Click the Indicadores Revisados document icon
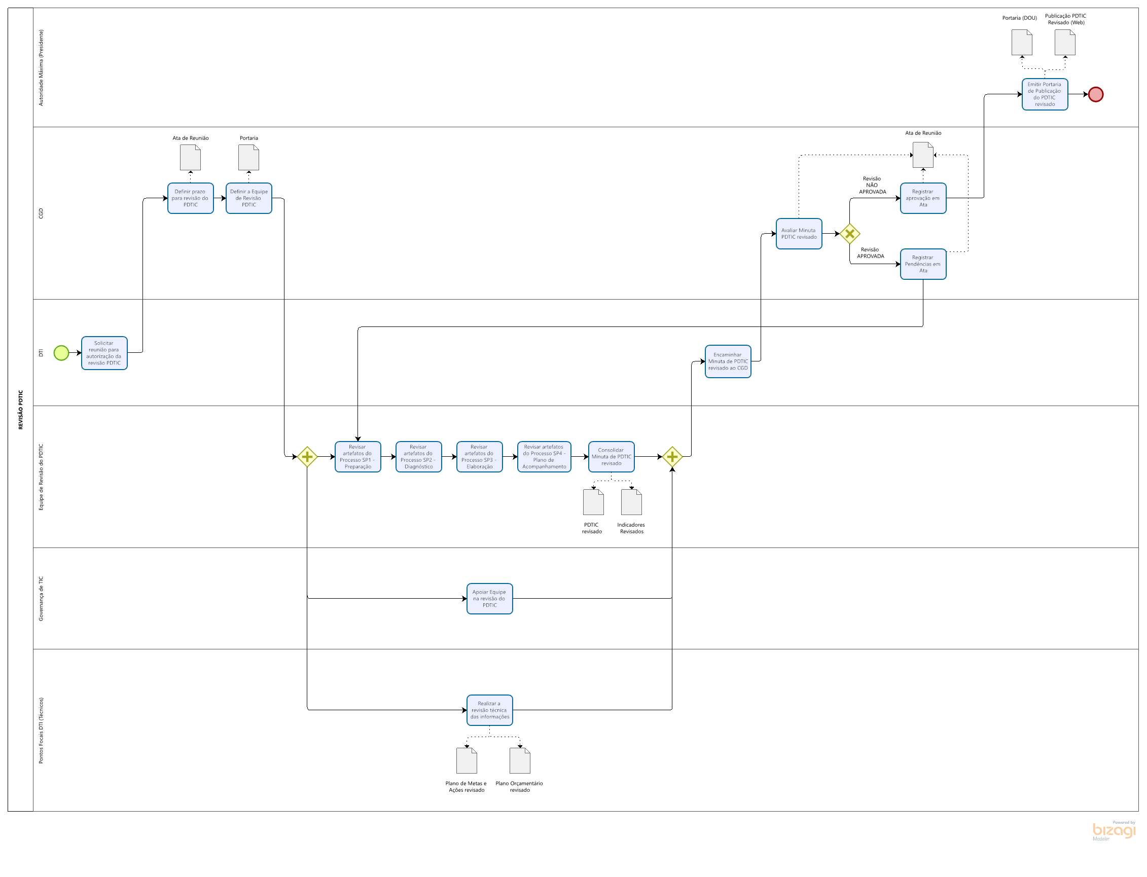Image resolution: width=1147 pixels, height=877 pixels. 631,502
